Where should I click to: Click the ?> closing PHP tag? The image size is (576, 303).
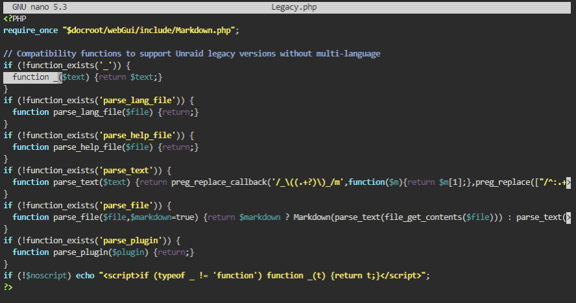[x=8, y=287]
